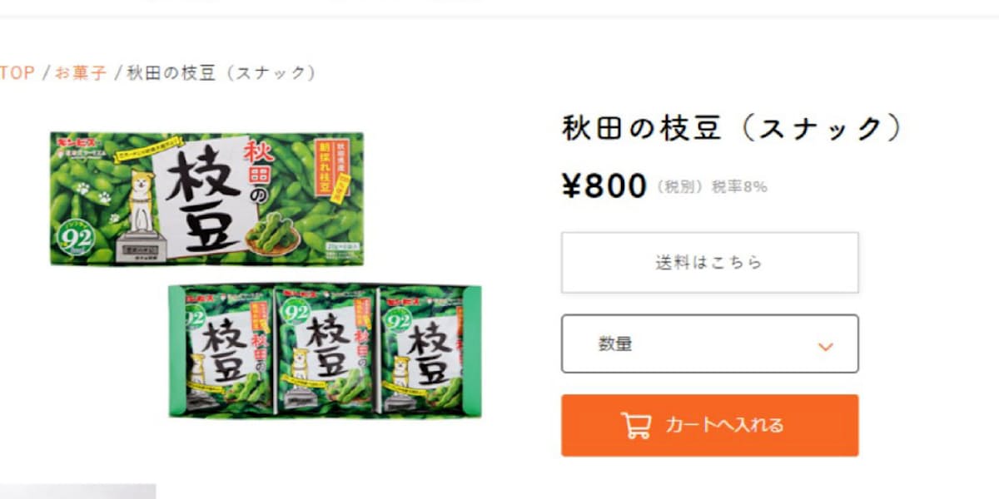
Task: Open 送料はこちら shipping info button
Action: (710, 263)
